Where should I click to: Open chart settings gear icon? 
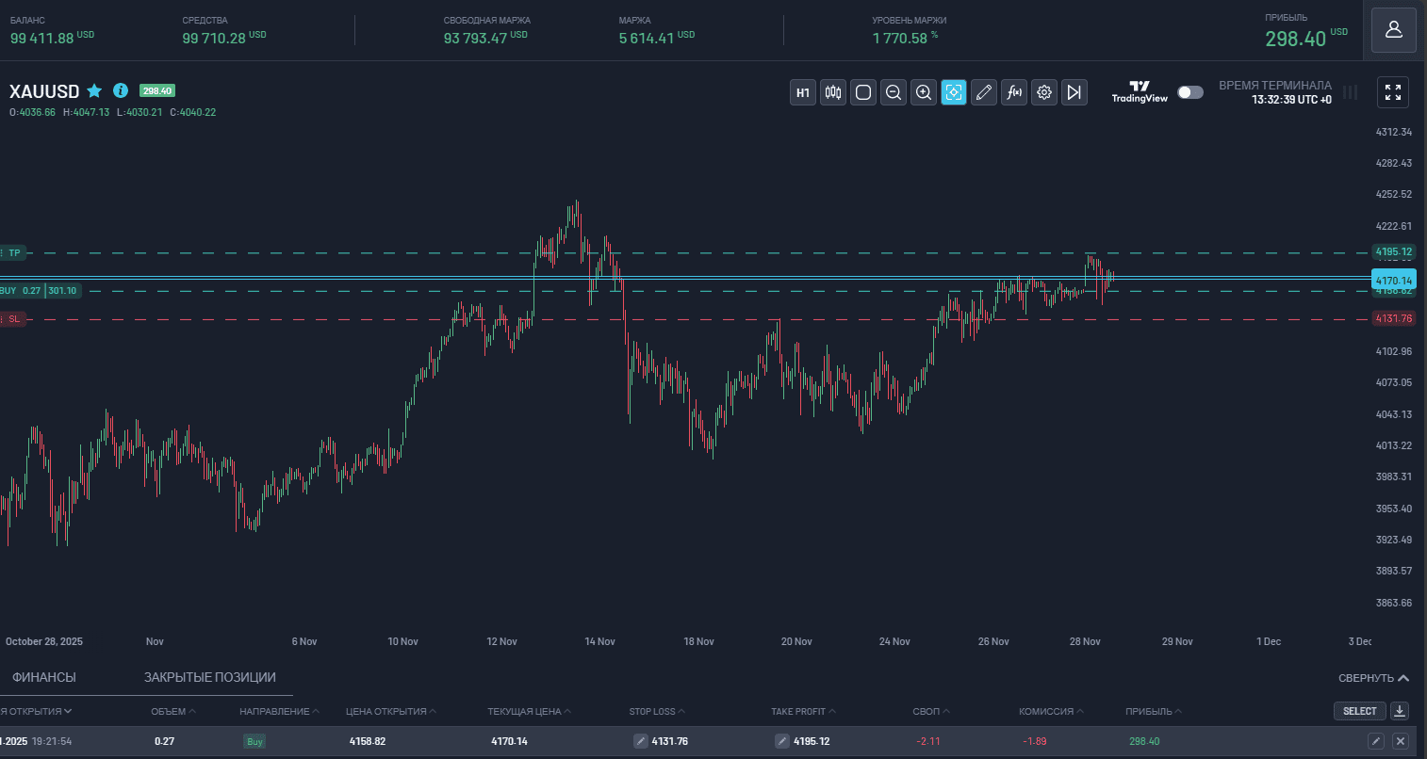(x=1044, y=92)
